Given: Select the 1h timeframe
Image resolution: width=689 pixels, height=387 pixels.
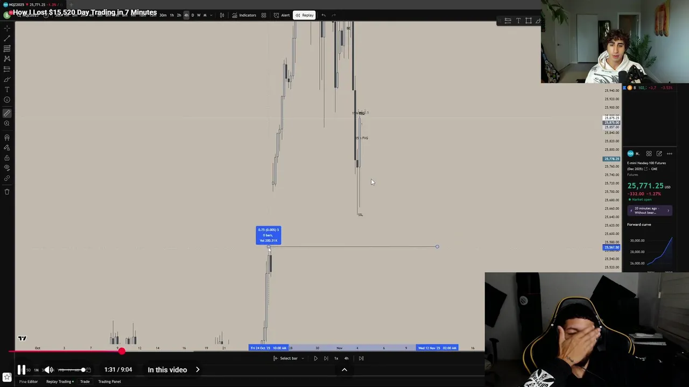Looking at the screenshot, I should [172, 15].
